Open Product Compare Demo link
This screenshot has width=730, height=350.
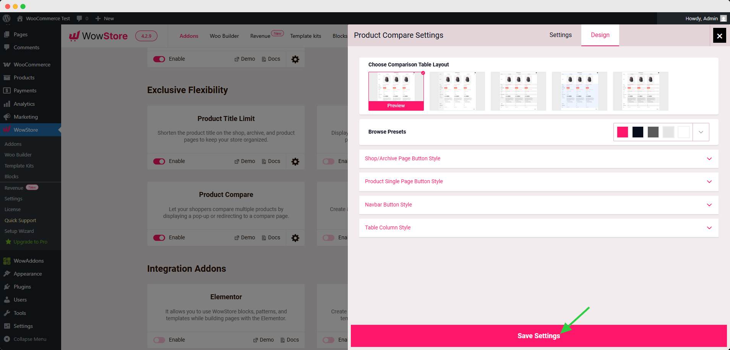pos(245,238)
